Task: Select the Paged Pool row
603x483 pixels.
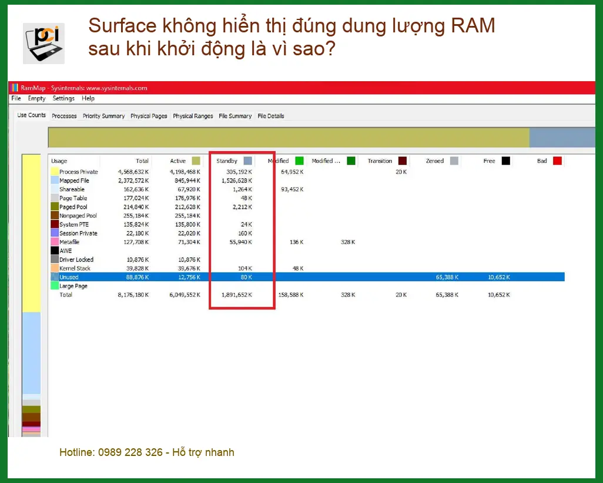Action: 307,206
